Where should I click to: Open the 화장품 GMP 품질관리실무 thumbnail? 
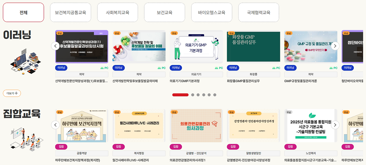tap(253, 46)
